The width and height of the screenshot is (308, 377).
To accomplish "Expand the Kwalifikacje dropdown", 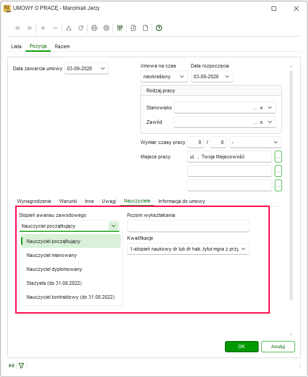I will tap(243, 249).
